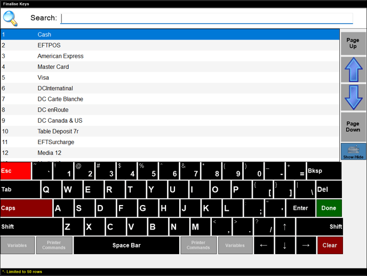The height and width of the screenshot is (276, 367).
Task: Click the magnifying glass search icon
Action: (x=10, y=18)
